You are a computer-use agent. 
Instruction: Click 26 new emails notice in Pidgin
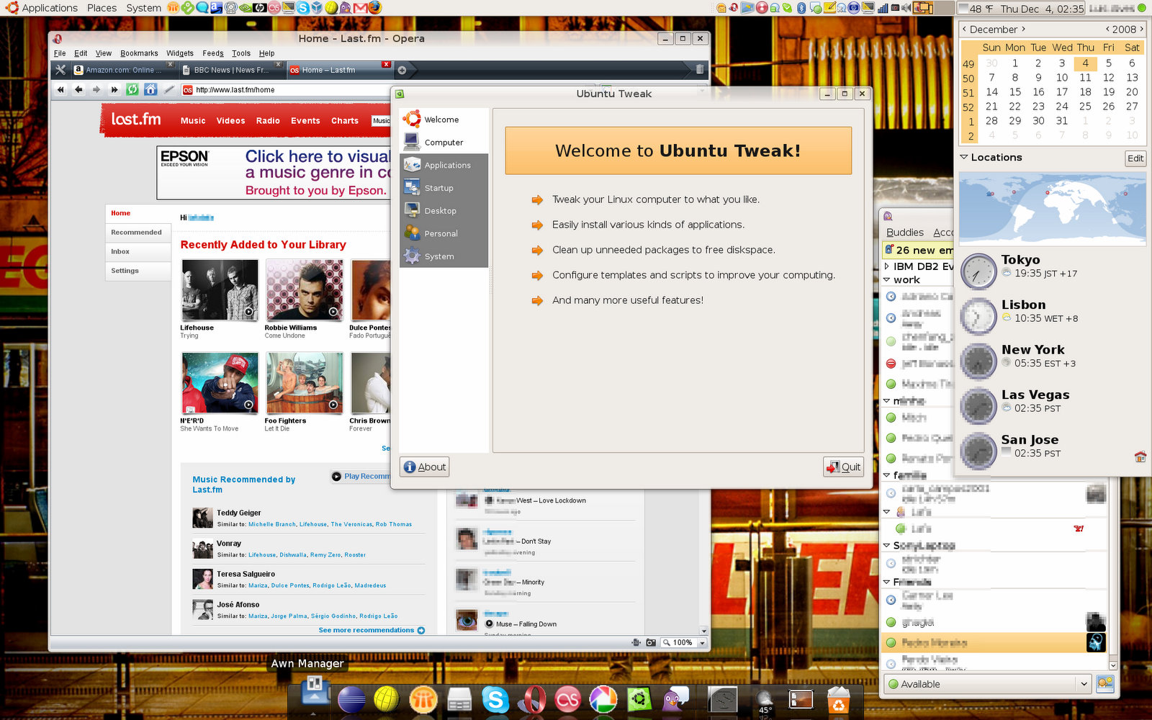coord(919,251)
